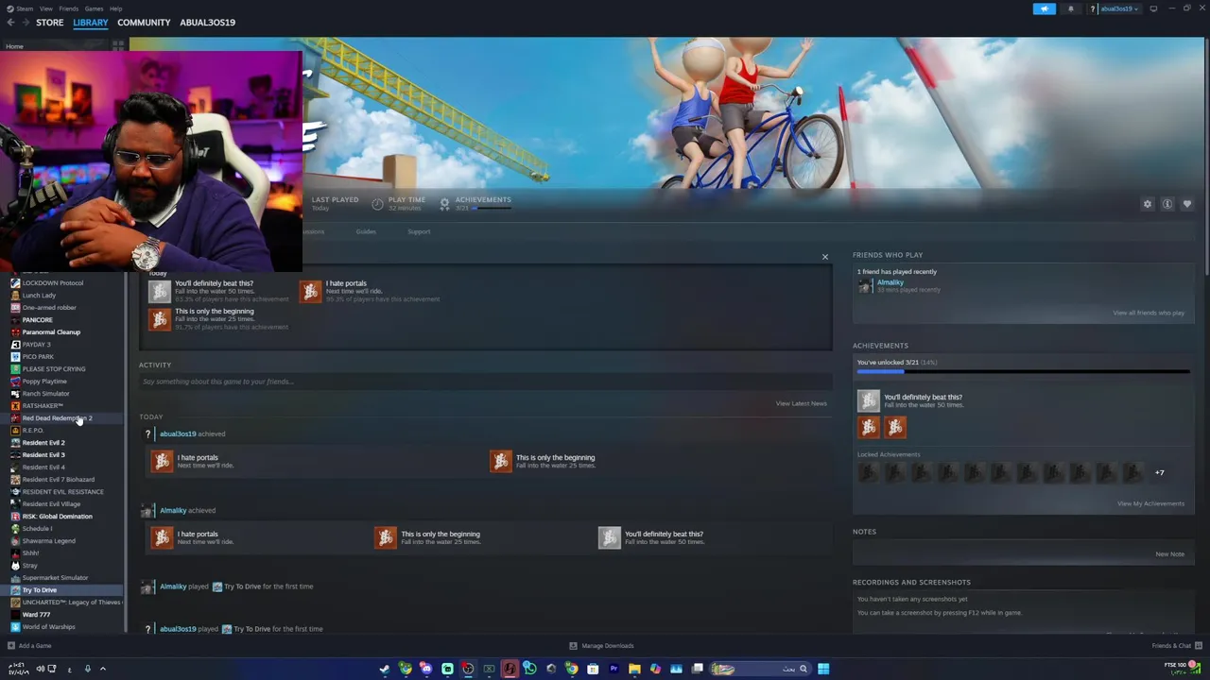This screenshot has height=680, width=1210.
Task: Click Shawarma Legend game icon in library
Action: [15, 541]
